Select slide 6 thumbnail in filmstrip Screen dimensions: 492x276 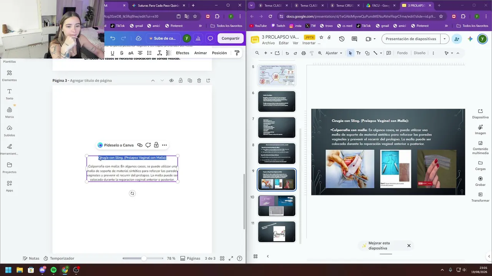[x=277, y=101]
